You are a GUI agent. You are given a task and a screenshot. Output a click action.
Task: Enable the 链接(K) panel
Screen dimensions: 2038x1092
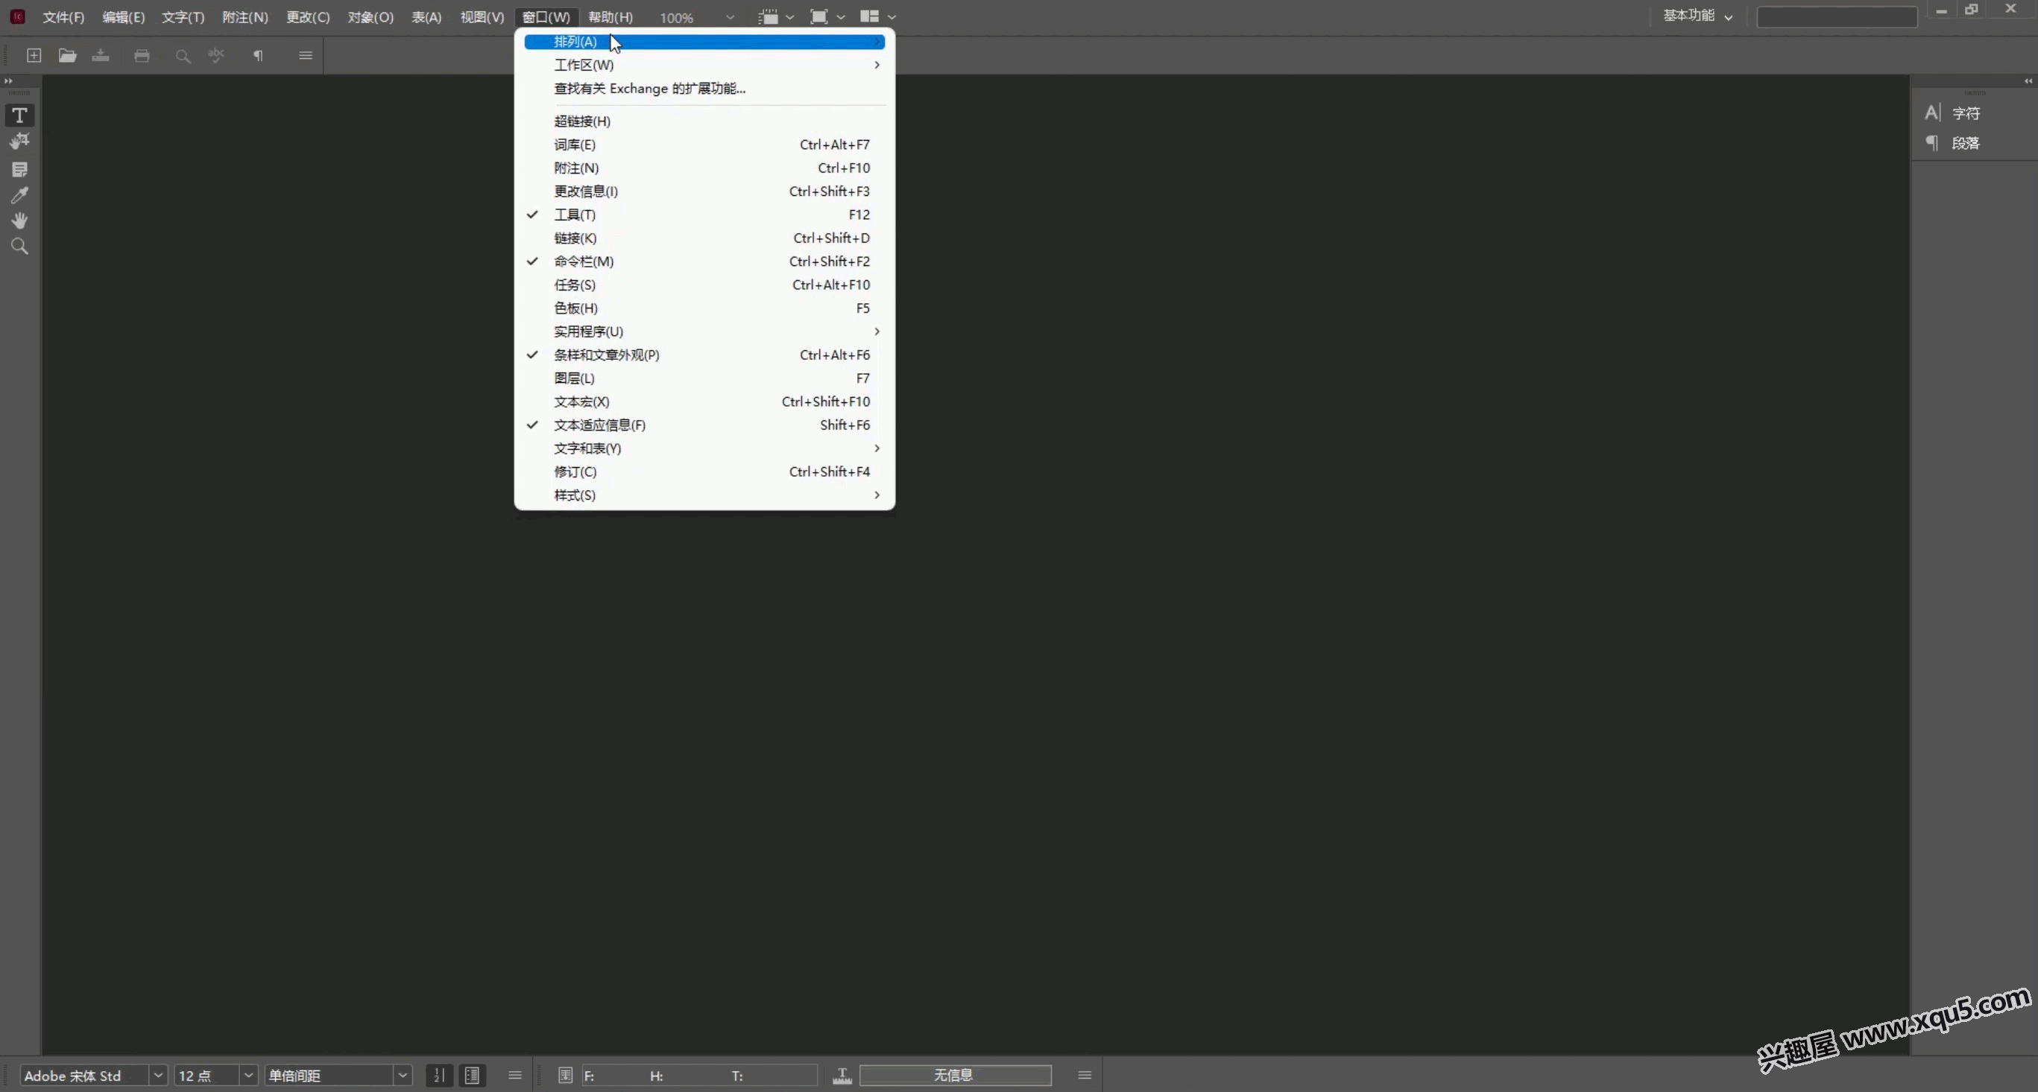pyautogui.click(x=705, y=238)
